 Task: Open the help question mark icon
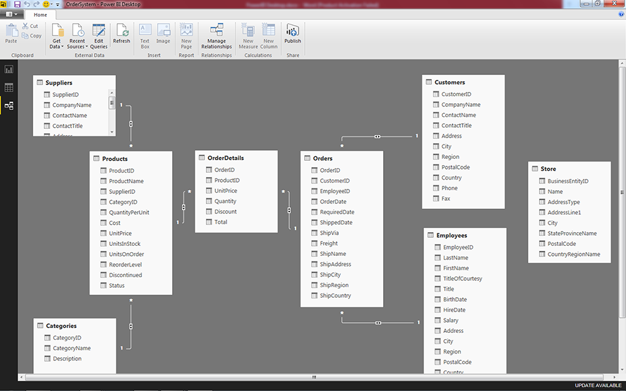[621, 14]
